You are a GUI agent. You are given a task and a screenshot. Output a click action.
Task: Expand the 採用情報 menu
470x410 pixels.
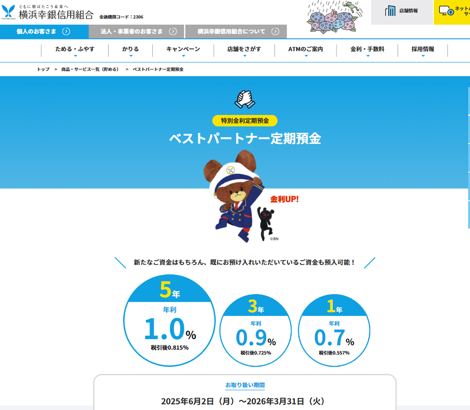click(x=423, y=50)
